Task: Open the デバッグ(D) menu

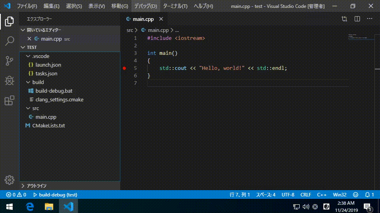Action: tap(145, 6)
